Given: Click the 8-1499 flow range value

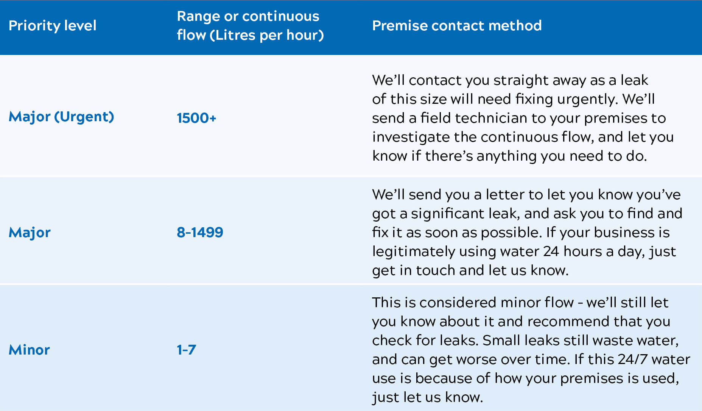Looking at the screenshot, I should [x=200, y=232].
